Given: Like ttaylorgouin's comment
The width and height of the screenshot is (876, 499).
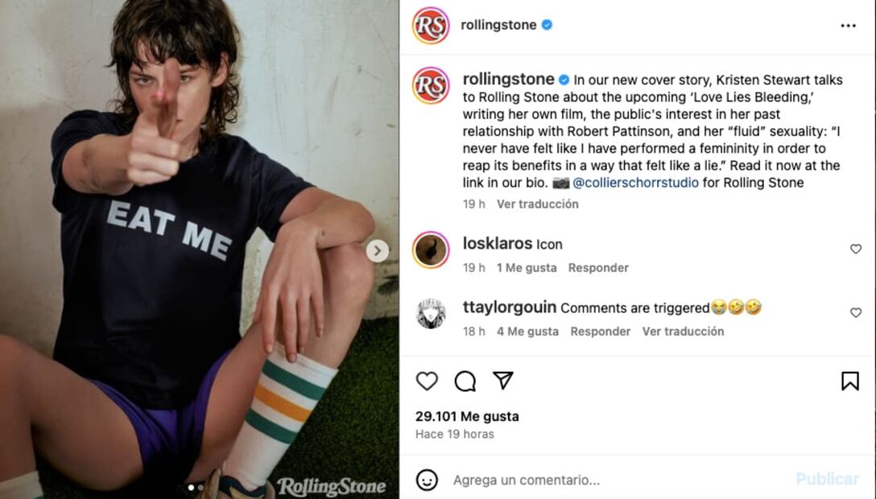Looking at the screenshot, I should tap(856, 312).
